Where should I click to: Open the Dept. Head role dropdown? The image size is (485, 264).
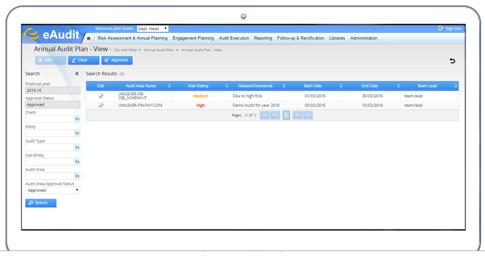click(x=153, y=29)
